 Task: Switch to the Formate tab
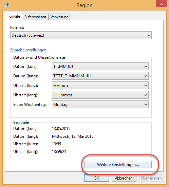coord(14,16)
